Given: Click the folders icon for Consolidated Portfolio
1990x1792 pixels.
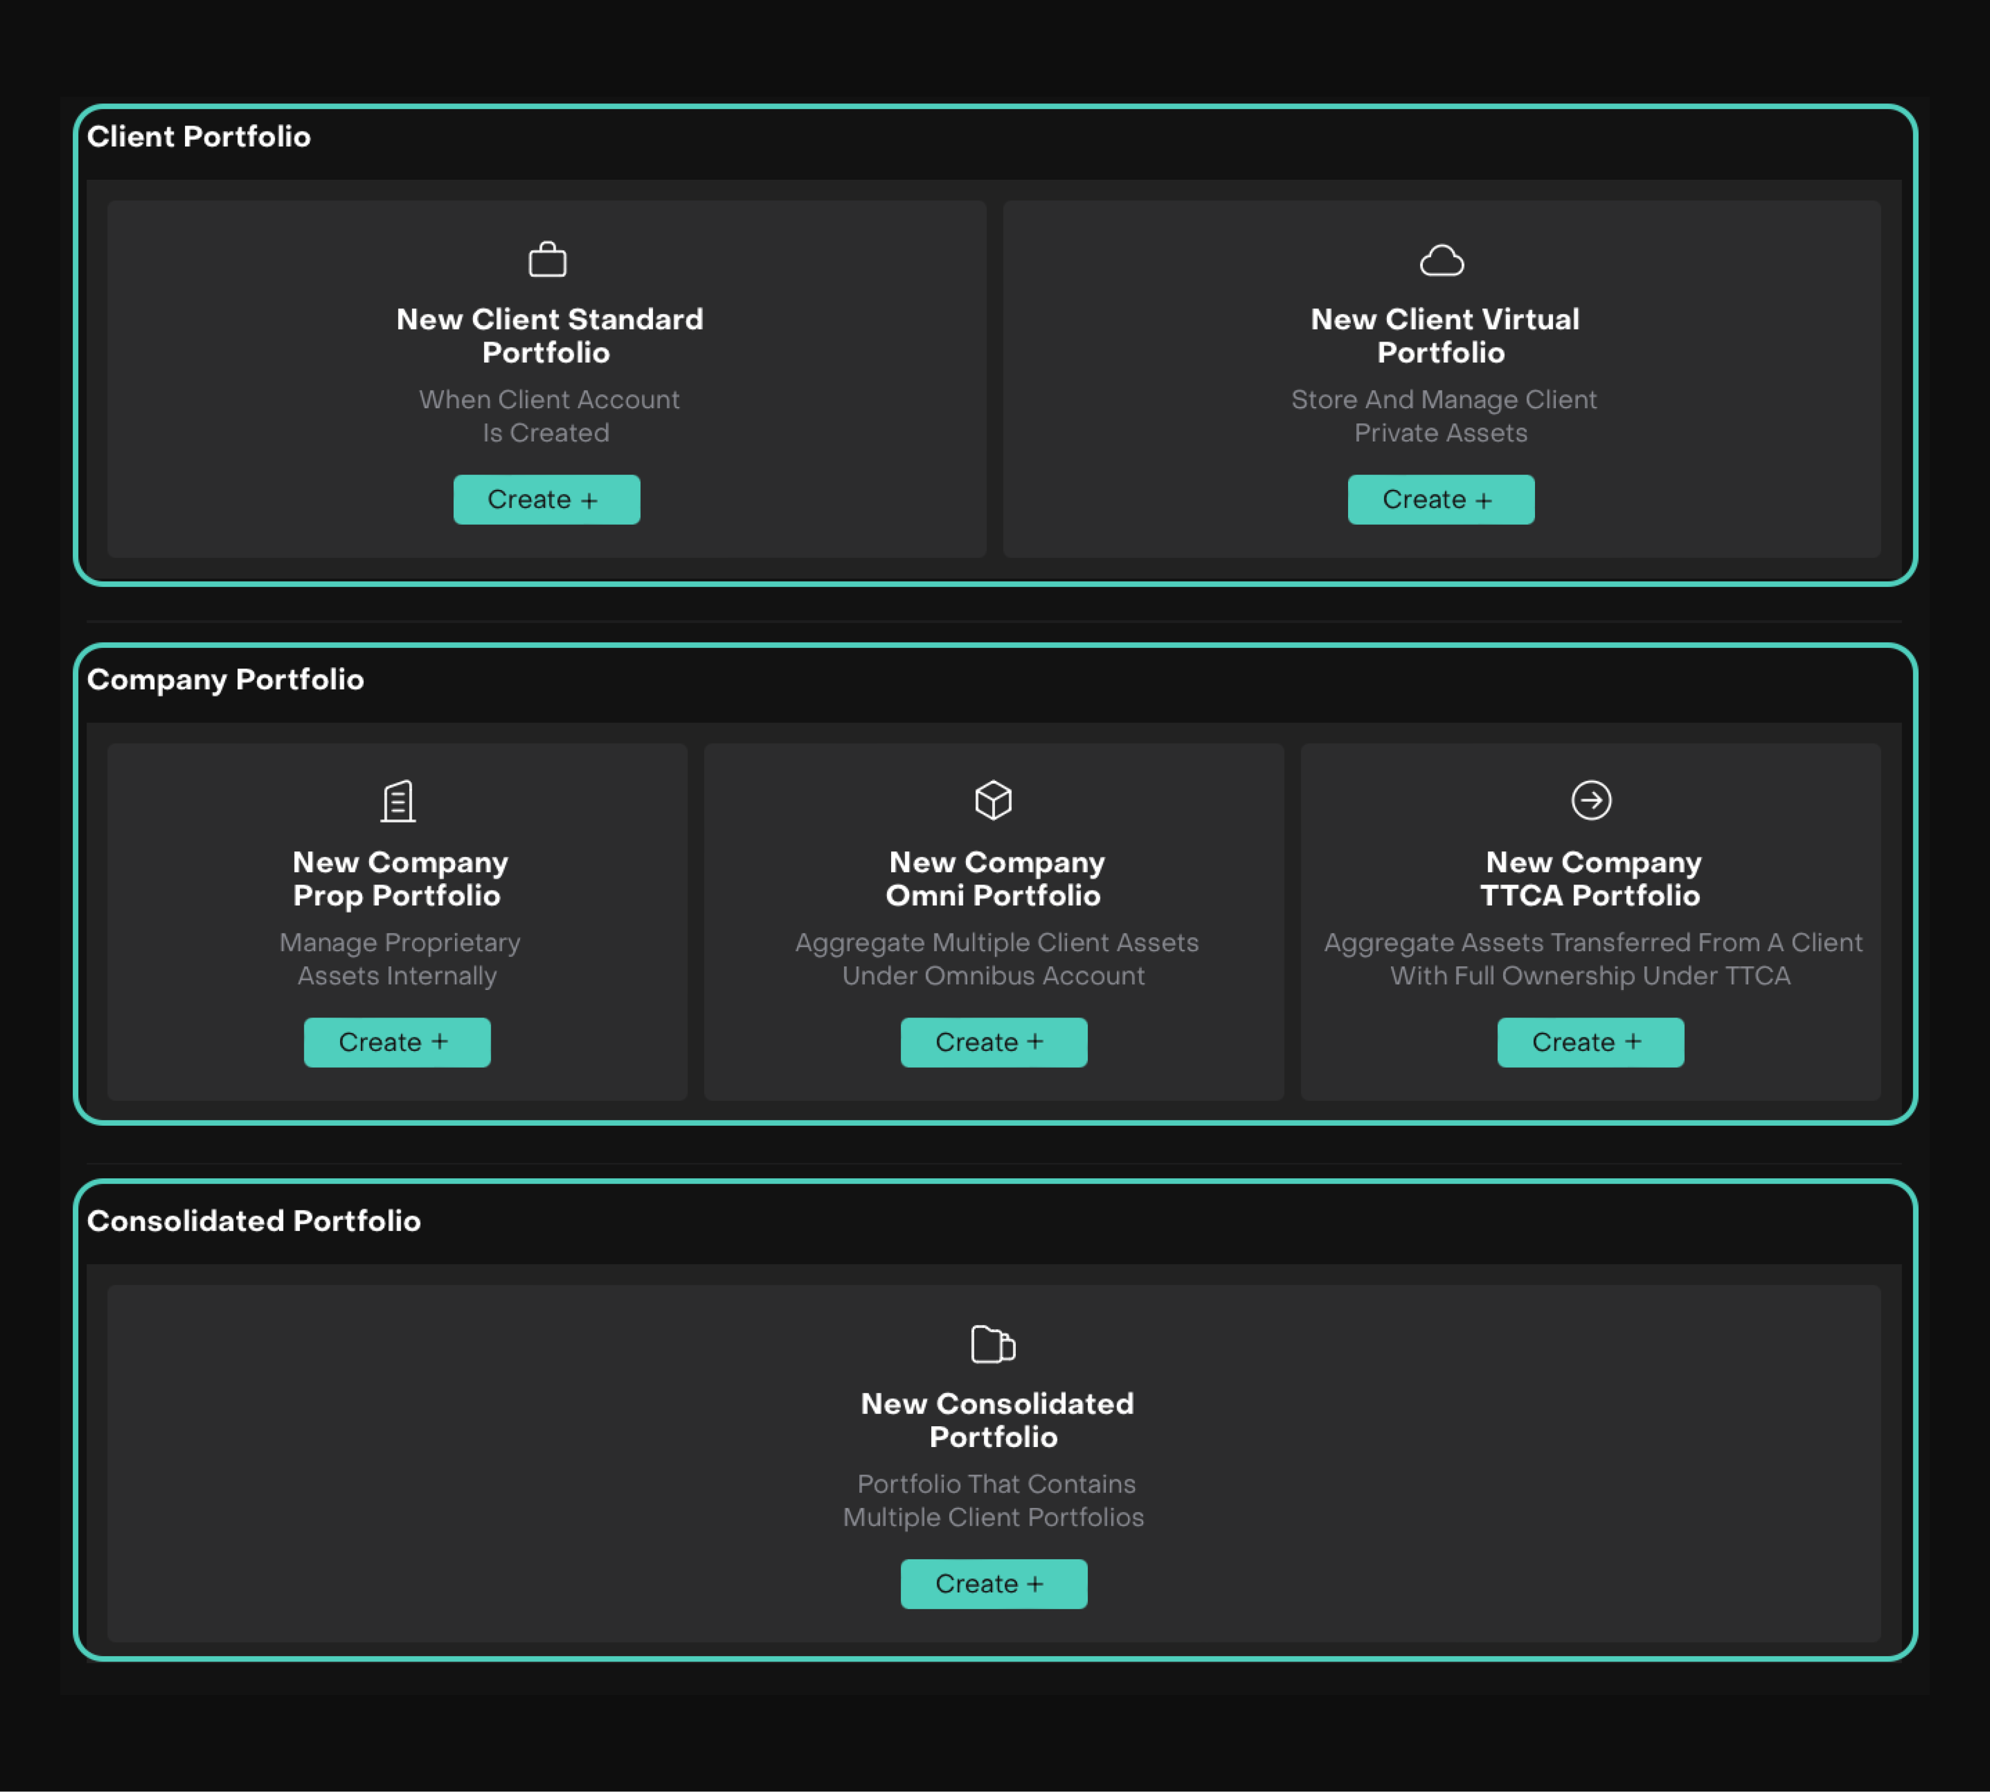Looking at the screenshot, I should point(993,1344).
